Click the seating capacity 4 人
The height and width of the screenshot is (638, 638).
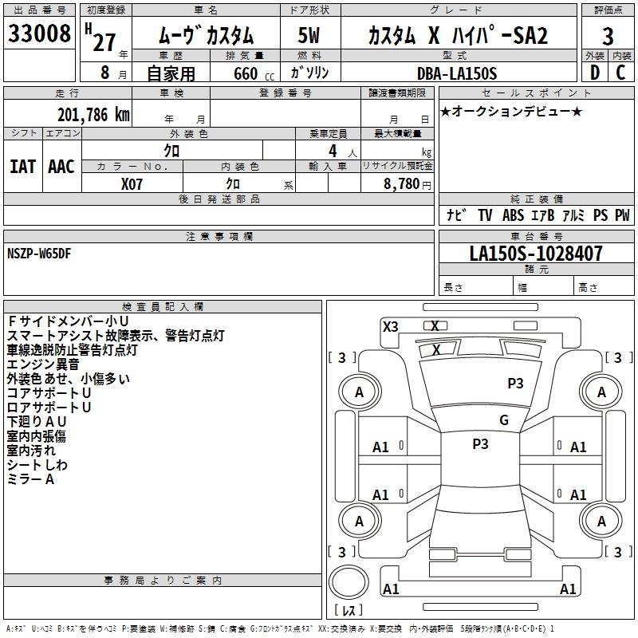pos(343,152)
